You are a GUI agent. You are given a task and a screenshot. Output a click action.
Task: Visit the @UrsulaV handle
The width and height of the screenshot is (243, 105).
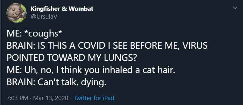point(44,17)
